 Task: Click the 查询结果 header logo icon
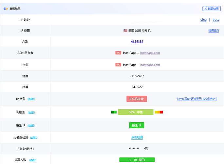(6, 9)
